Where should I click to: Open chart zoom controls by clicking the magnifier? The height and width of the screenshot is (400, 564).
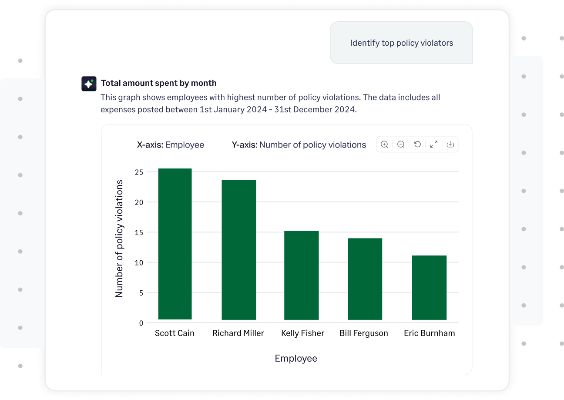(x=385, y=144)
